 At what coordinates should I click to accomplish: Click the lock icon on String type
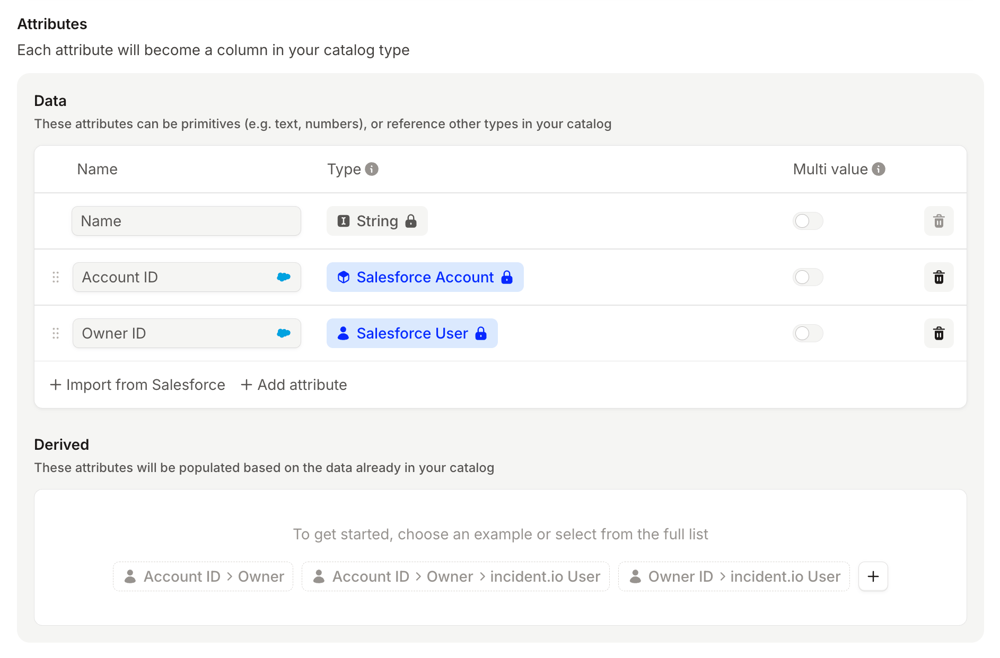pos(411,221)
